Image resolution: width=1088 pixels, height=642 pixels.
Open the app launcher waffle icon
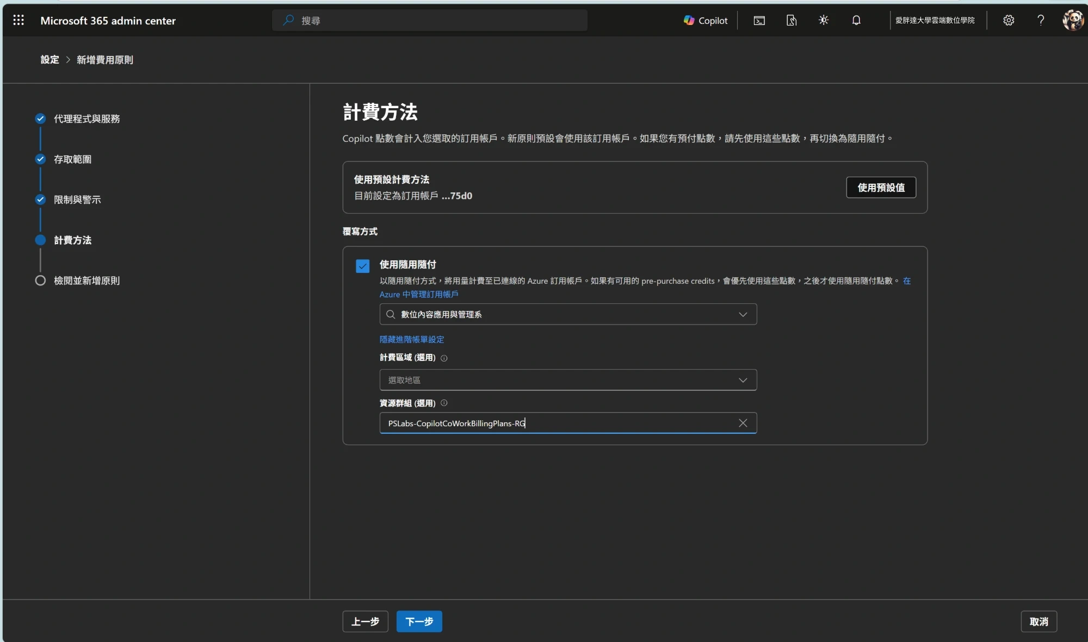18,20
